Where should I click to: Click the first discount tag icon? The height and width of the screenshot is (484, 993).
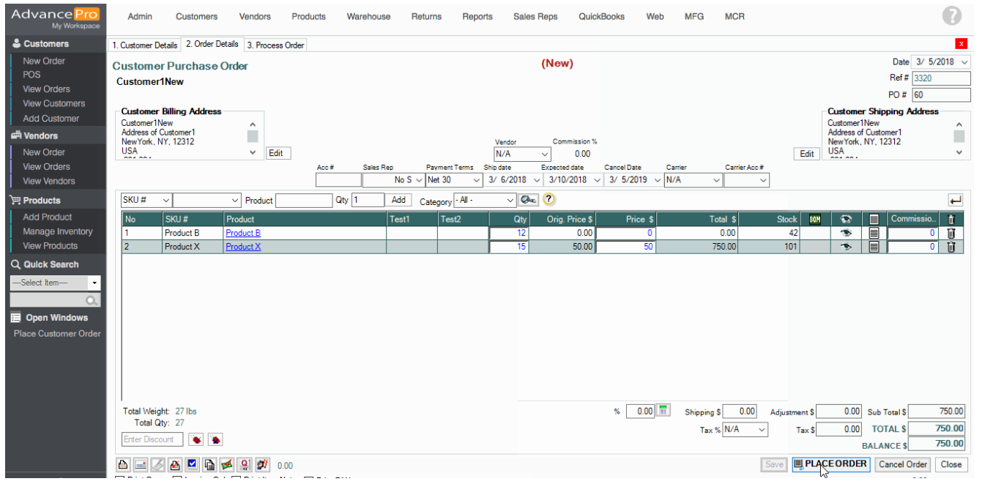coord(196,439)
